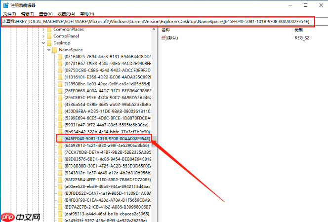Click folder icon of {0875DCB6-C686 key
Viewport: 328px width, 222px height.
60,71
